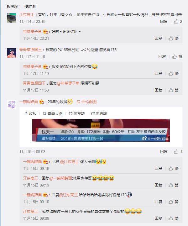Viewport: 188px width, 226px height.
Task: Click the 钱天一 stats image thumbnail
Action: click(x=101, y=130)
